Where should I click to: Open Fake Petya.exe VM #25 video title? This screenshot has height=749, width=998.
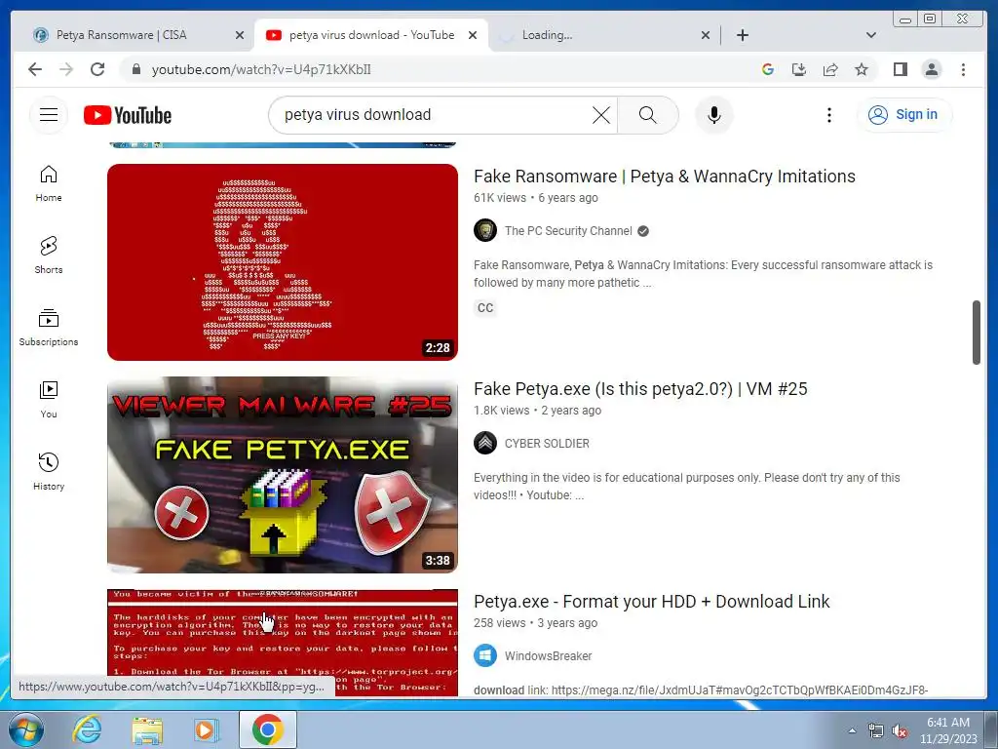(640, 389)
